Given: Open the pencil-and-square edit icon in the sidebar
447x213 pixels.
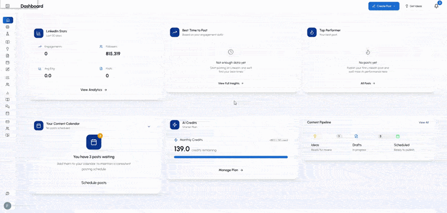Looking at the screenshot, I should [8, 69].
